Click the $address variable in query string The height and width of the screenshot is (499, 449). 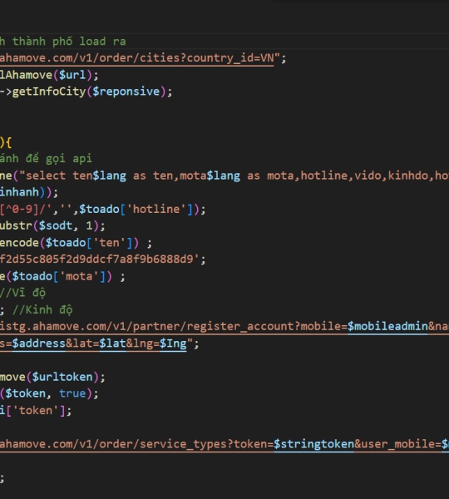pyautogui.click(x=39, y=343)
